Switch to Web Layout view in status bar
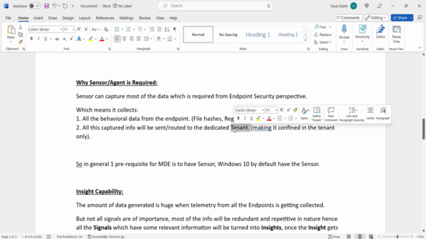 (371, 236)
